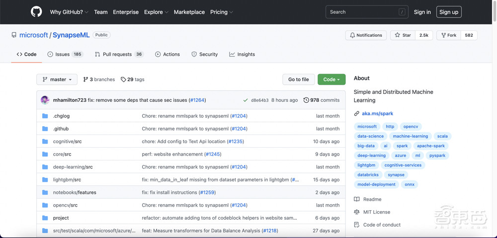Screen dimensions: 497x238
Task: Expand the green Code dropdown
Action: (331, 79)
